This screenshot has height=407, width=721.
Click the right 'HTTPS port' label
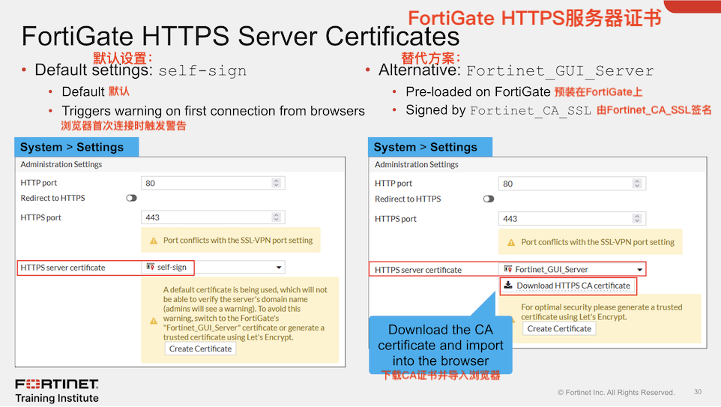pyautogui.click(x=396, y=219)
